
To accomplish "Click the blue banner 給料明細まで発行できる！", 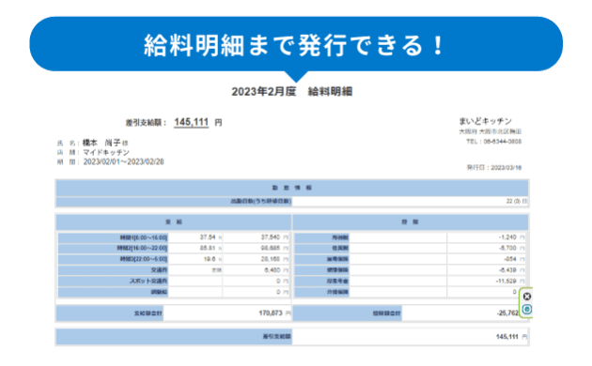I will 296,44.
